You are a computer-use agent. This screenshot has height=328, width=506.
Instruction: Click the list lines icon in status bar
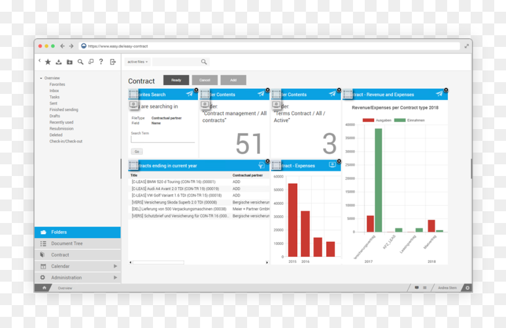(x=425, y=288)
